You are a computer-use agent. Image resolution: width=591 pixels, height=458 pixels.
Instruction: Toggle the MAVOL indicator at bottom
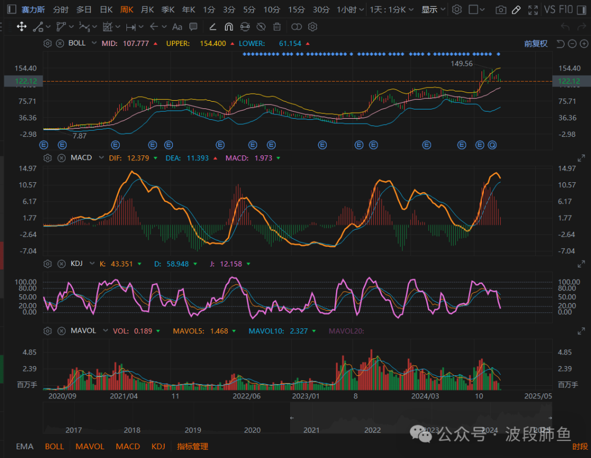[90, 447]
